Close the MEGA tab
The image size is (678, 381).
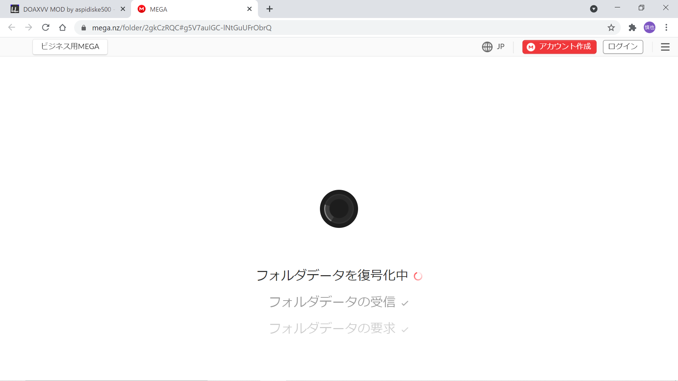click(249, 9)
